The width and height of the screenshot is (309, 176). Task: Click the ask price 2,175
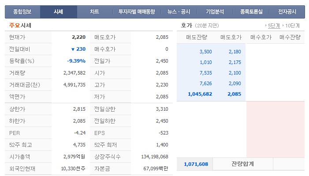coord(235,62)
